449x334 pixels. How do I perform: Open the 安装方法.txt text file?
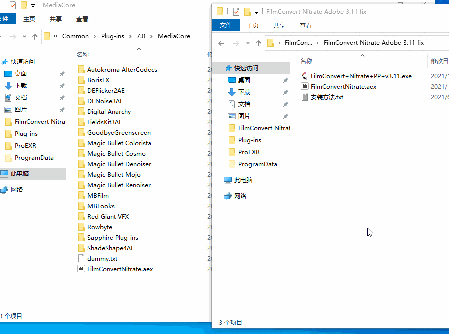pyautogui.click(x=305, y=97)
